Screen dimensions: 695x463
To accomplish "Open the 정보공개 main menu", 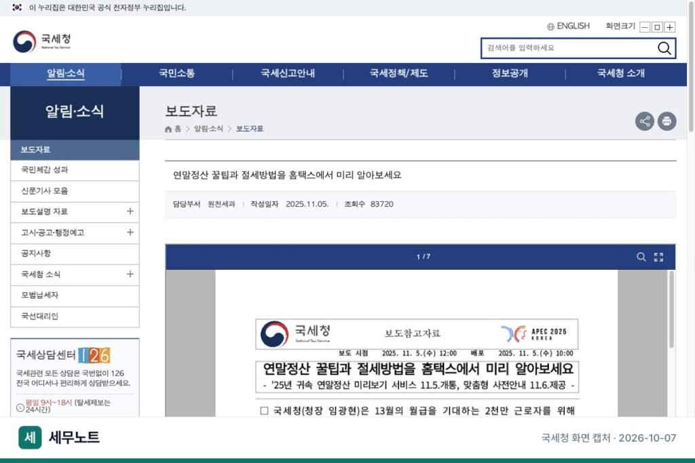I will 510,73.
